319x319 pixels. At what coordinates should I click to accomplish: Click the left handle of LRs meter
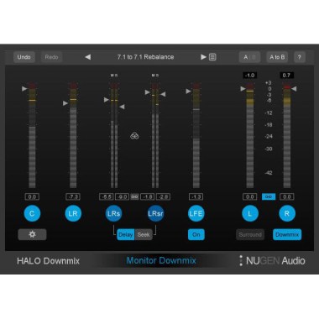[107, 100]
